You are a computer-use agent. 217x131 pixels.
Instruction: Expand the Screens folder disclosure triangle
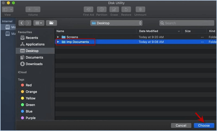tap(58, 37)
